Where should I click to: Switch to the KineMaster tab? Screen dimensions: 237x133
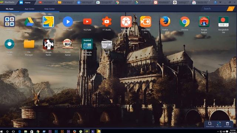161,3
